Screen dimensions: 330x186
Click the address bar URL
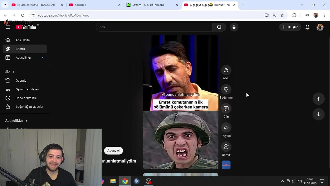coord(63,15)
